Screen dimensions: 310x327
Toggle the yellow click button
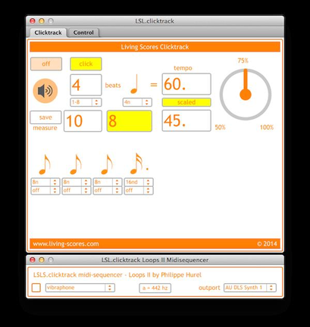(86, 64)
